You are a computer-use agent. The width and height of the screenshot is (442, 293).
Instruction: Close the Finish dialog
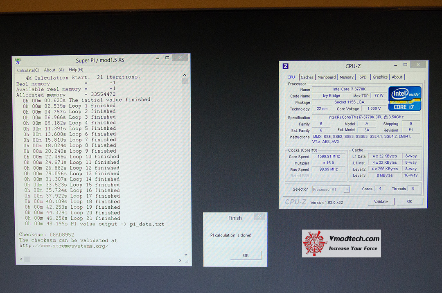(x=259, y=216)
